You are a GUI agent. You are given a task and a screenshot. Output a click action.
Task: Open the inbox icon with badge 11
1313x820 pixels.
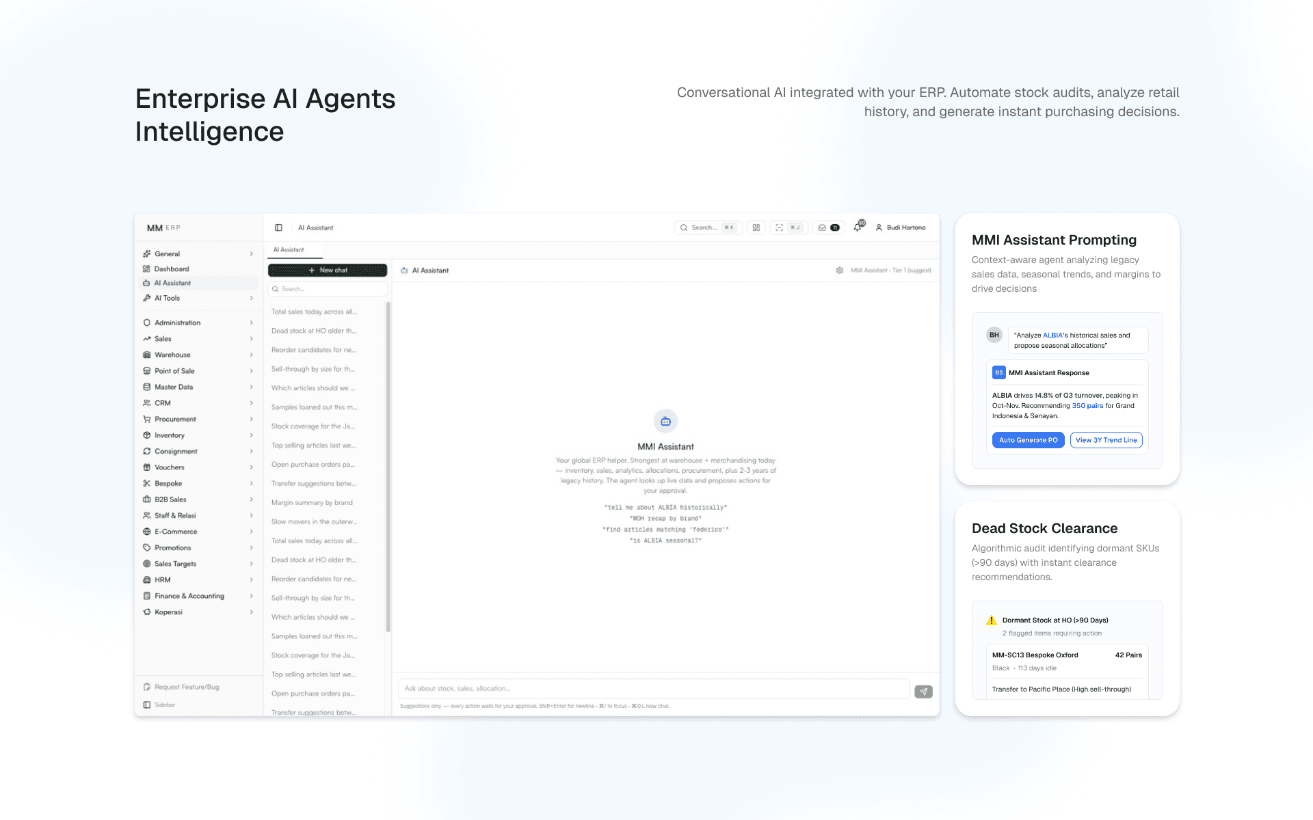point(829,228)
